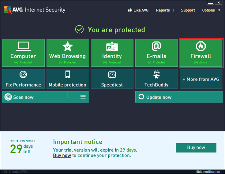Click the Buy now button
This screenshot has height=174, width=225.
click(x=196, y=147)
